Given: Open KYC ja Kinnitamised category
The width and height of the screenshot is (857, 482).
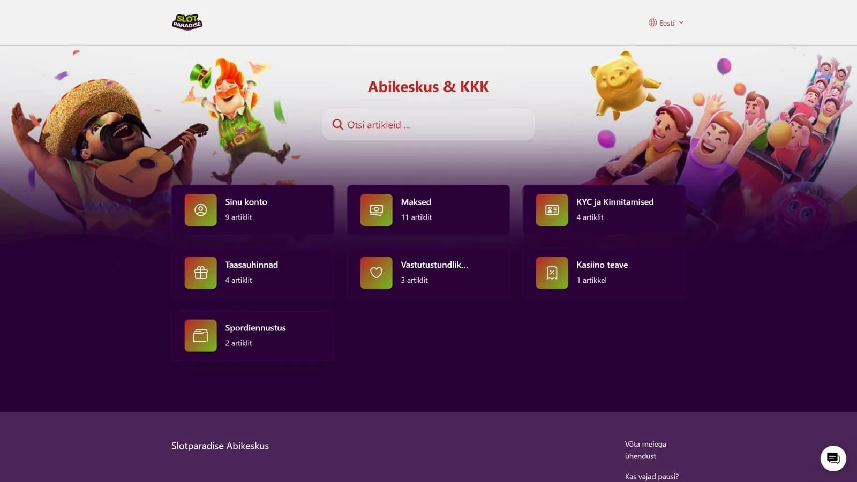Looking at the screenshot, I should [x=604, y=210].
